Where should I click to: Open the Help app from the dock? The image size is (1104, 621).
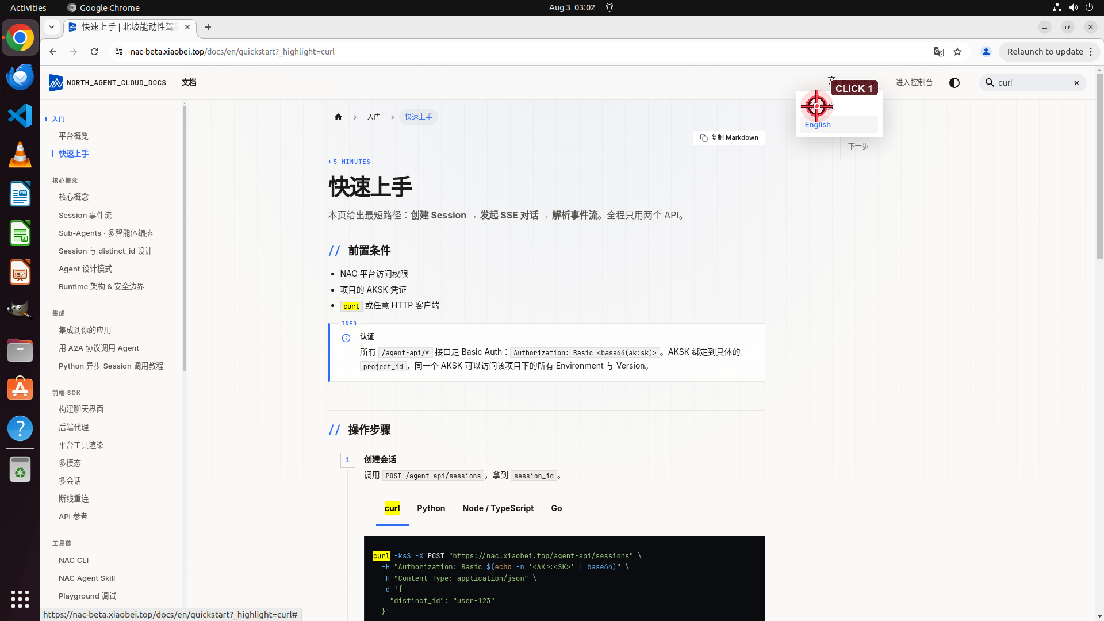[20, 428]
